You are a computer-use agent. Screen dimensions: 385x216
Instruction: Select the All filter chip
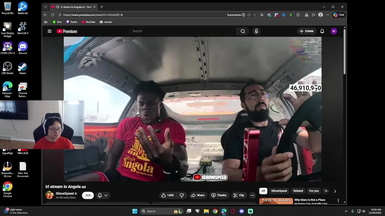(x=263, y=191)
